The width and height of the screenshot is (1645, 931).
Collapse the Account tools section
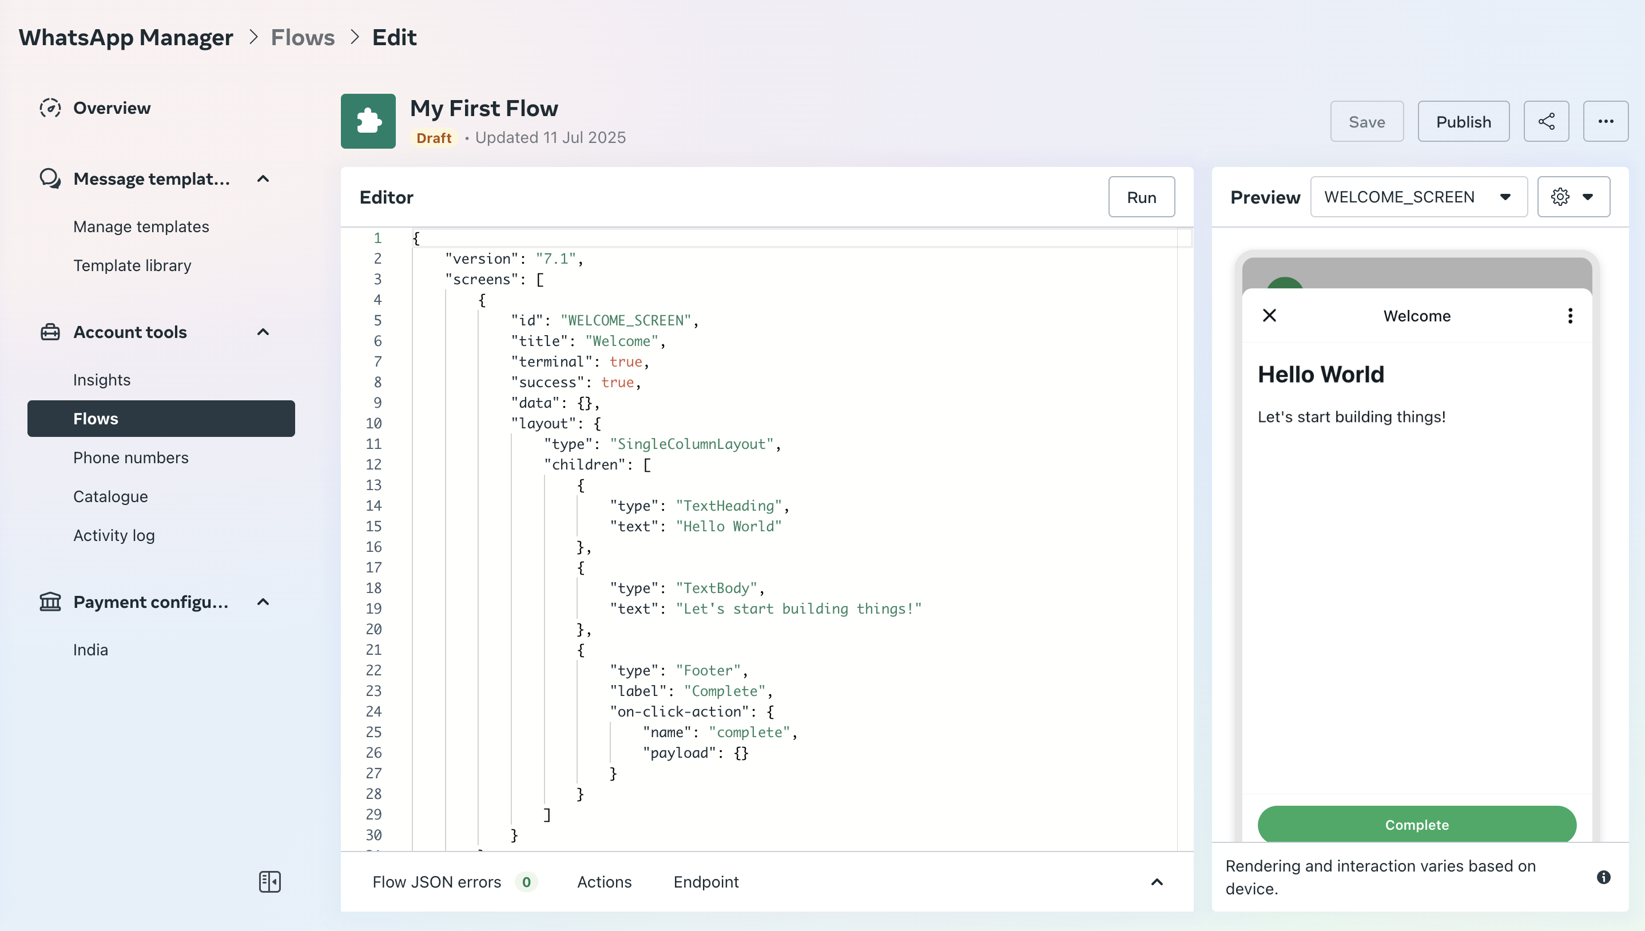[263, 332]
